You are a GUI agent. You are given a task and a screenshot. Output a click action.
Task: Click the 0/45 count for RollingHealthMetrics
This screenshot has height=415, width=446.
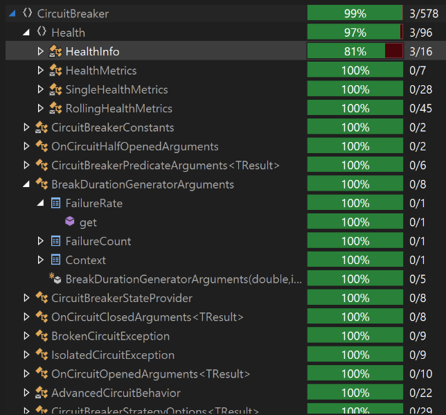[421, 109]
